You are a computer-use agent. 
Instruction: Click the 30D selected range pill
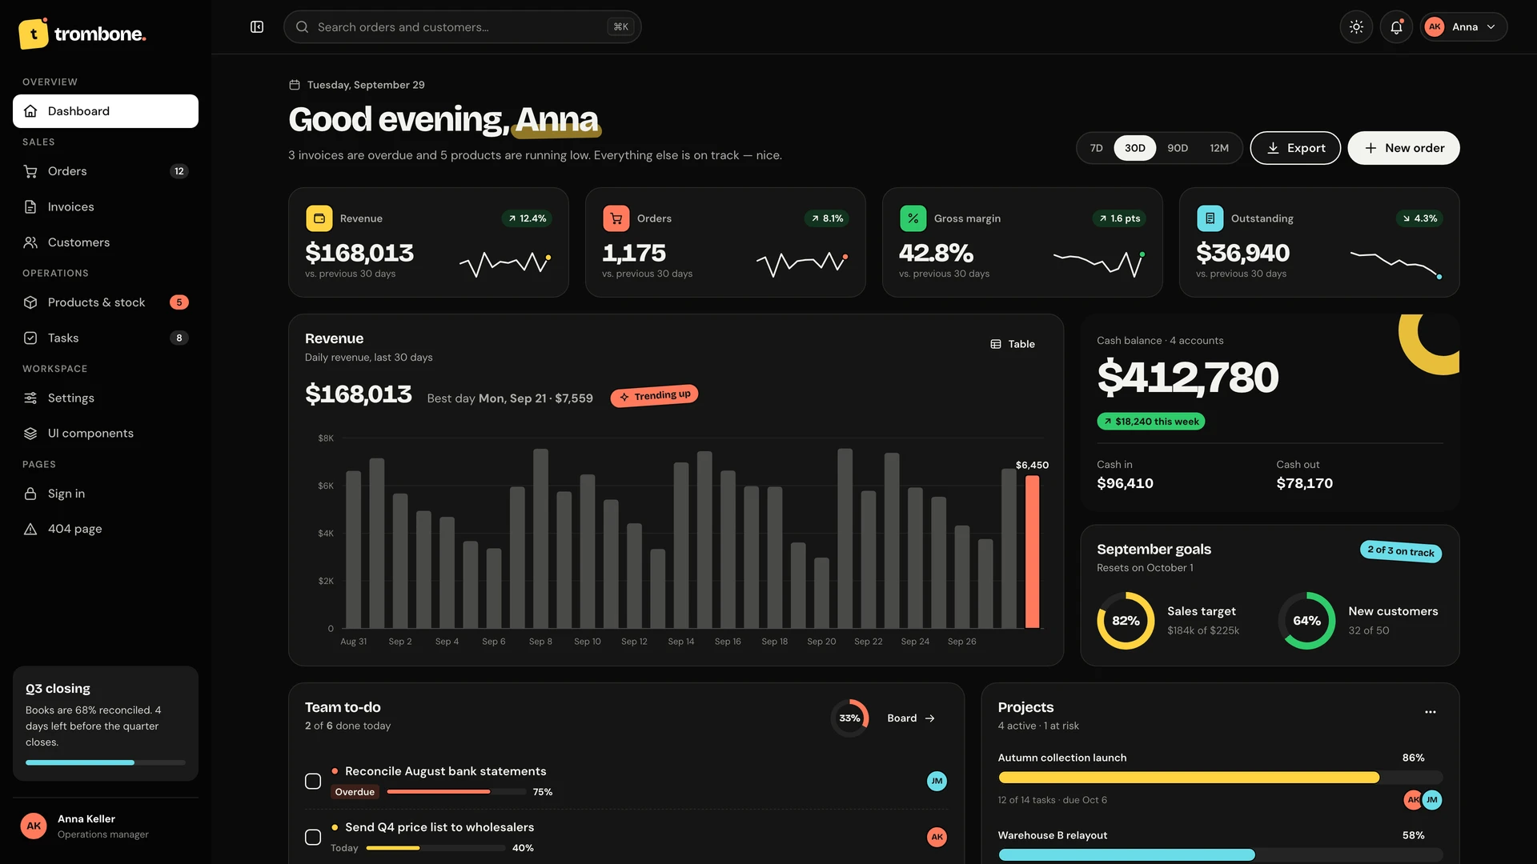(1134, 148)
